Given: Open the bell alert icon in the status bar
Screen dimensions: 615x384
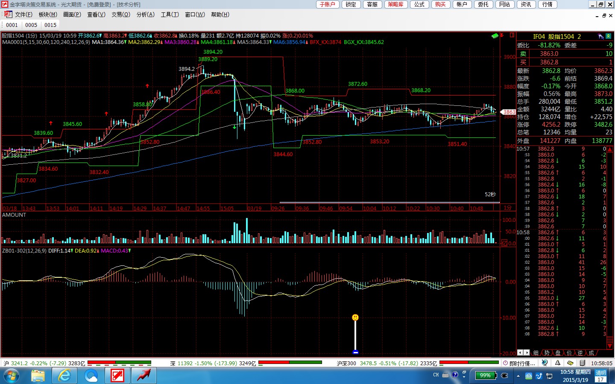Looking at the screenshot, I should [558, 363].
